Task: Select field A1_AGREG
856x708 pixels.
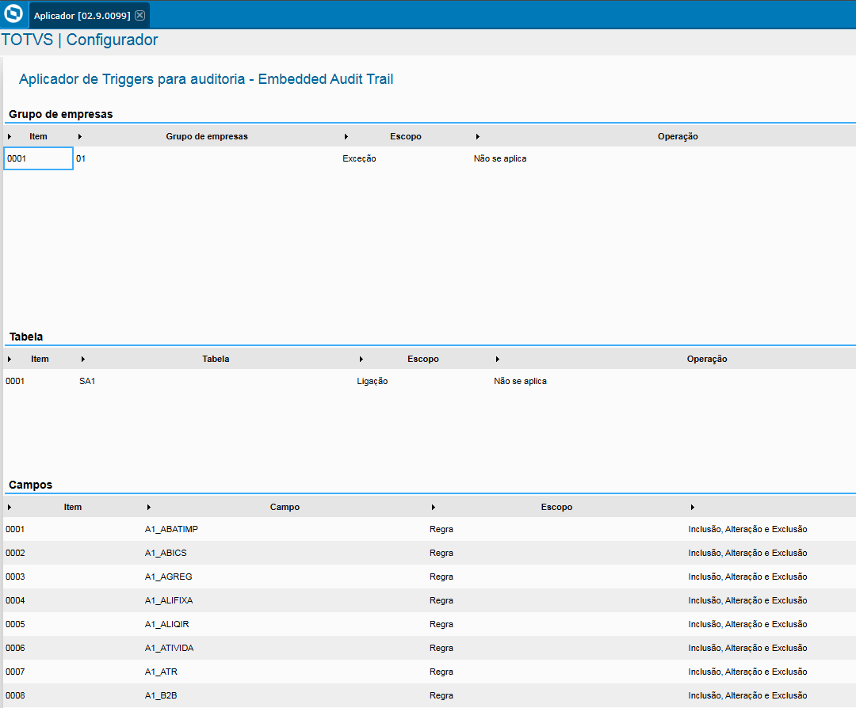Action: tap(169, 577)
